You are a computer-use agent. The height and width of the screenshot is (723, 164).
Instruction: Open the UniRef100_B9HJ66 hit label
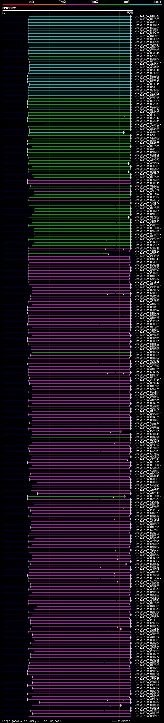(147, 17)
